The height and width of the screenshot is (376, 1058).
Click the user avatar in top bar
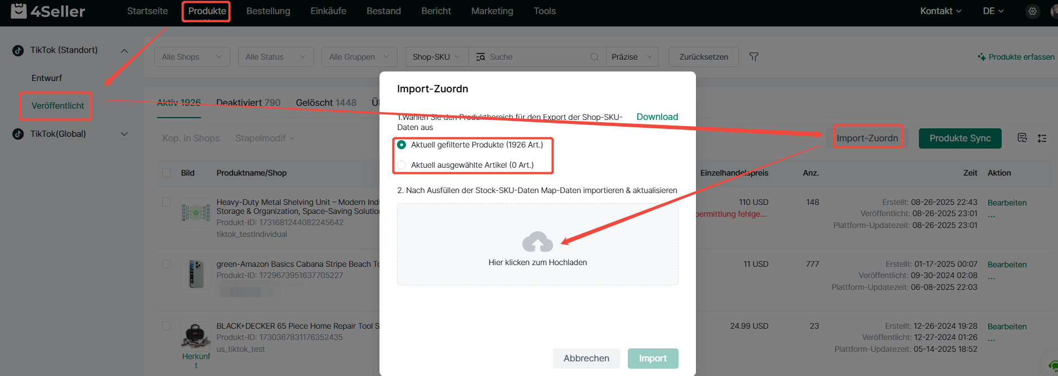tap(1054, 11)
